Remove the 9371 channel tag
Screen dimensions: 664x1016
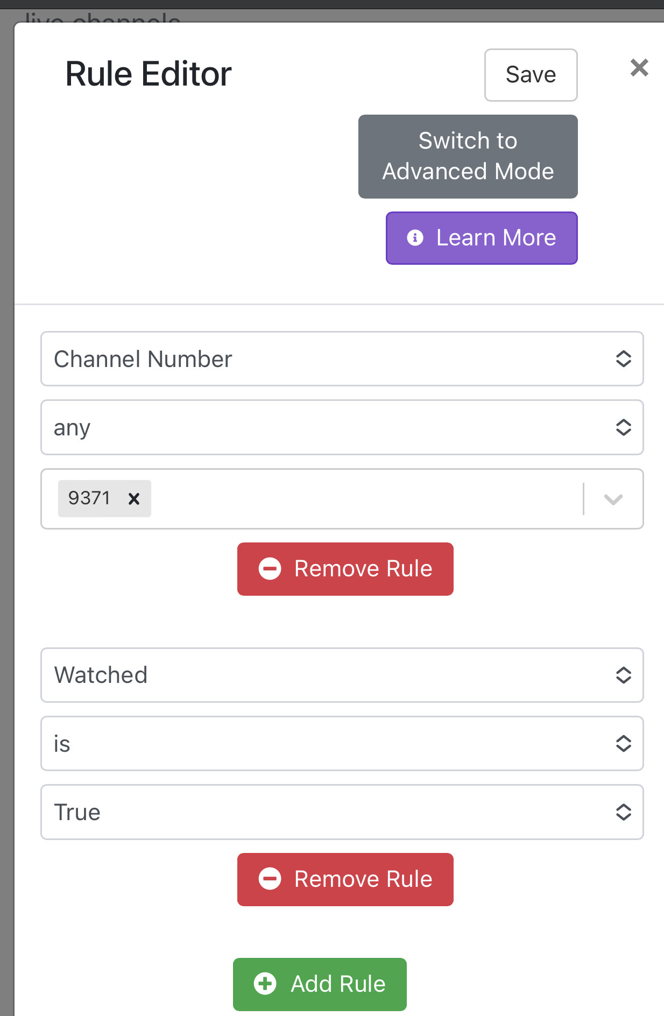(x=134, y=499)
